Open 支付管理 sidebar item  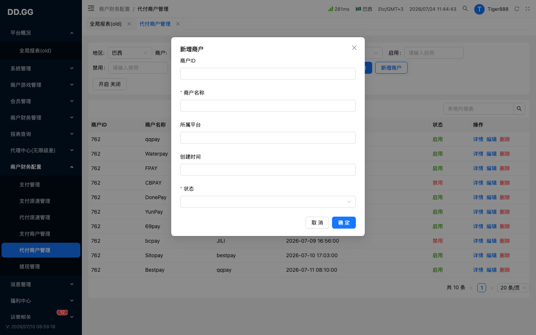pyautogui.click(x=41, y=185)
